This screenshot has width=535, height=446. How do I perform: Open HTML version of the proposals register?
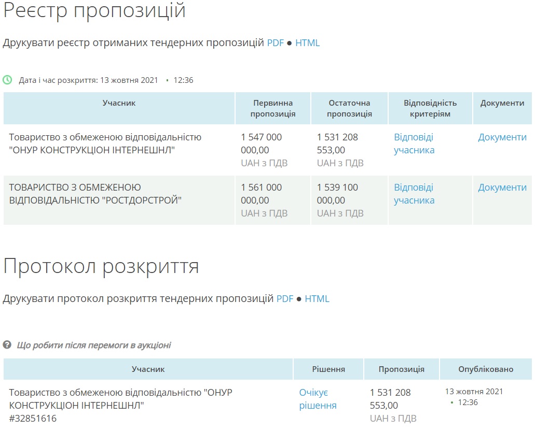307,43
